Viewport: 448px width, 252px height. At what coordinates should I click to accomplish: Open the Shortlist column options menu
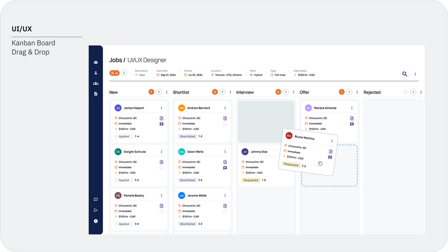pos(230,92)
